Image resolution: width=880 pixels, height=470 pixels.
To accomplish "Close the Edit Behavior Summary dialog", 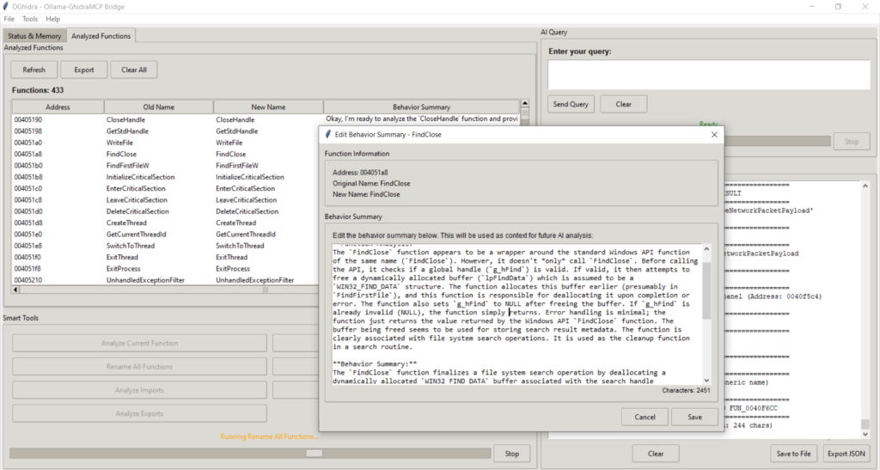I will point(714,135).
